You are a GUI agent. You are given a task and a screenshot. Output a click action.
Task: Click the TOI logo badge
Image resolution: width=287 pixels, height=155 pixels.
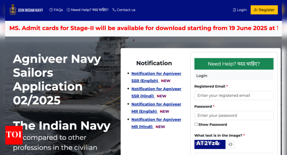14,135
